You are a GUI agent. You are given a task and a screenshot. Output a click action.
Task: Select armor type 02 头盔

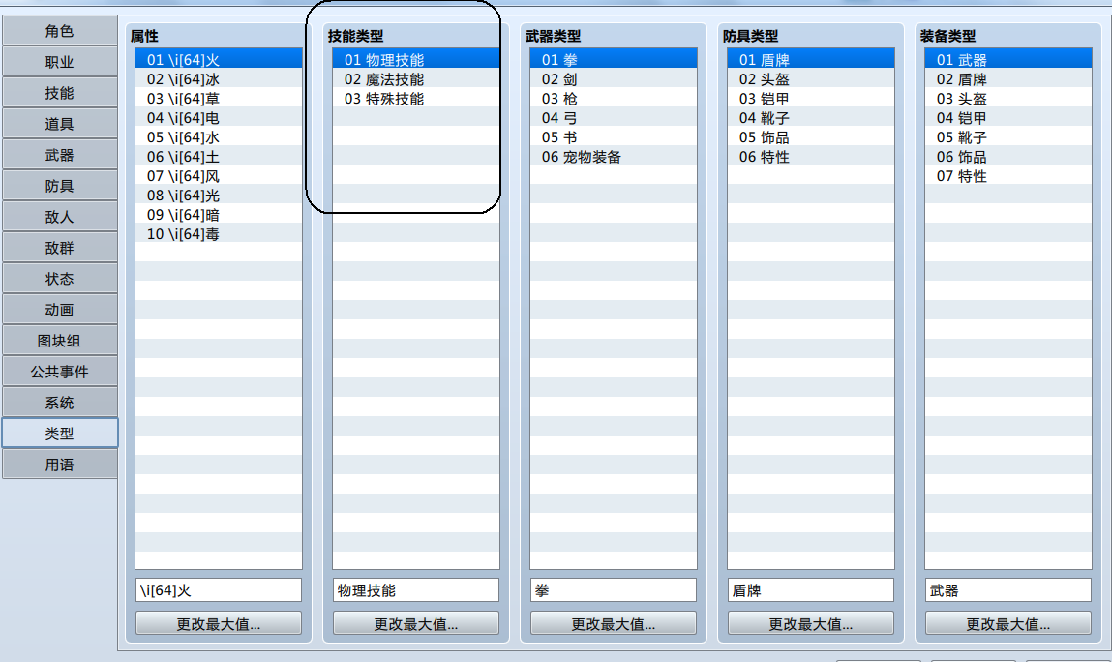[x=811, y=78]
